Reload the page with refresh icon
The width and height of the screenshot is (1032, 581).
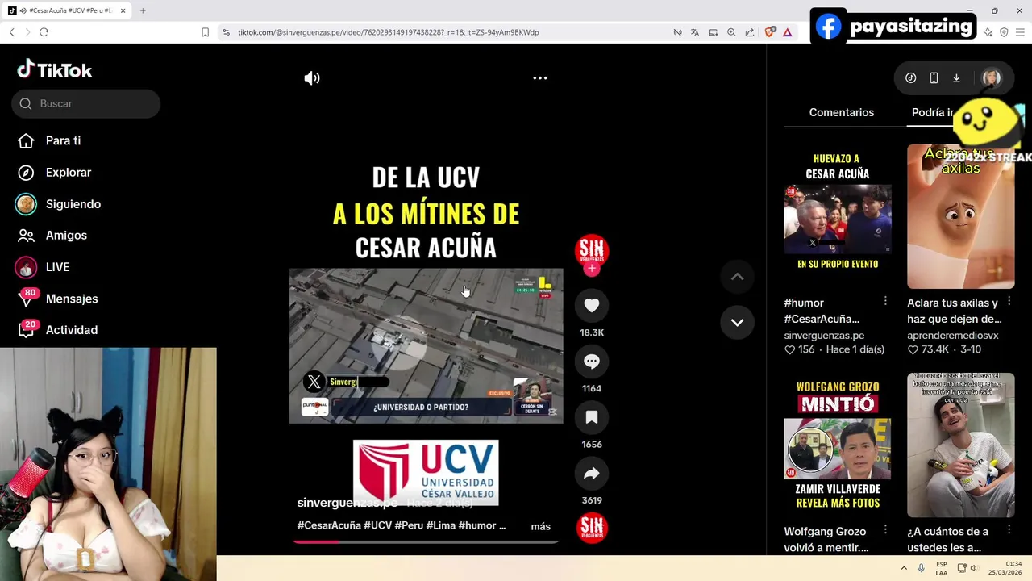[x=44, y=32]
